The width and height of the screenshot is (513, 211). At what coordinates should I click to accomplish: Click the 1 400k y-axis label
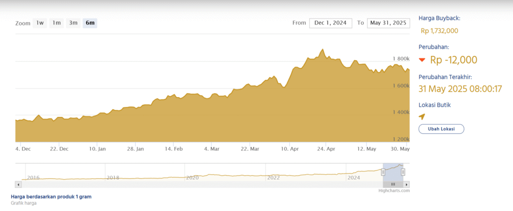pos(401,112)
